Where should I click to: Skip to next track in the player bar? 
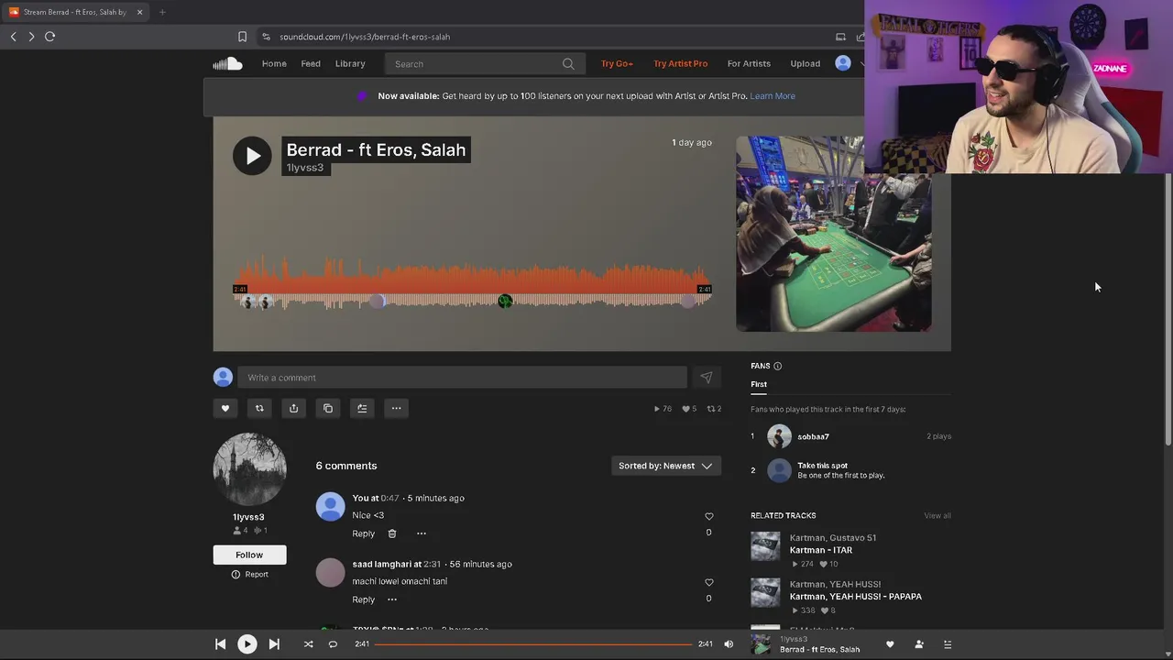pos(274,644)
